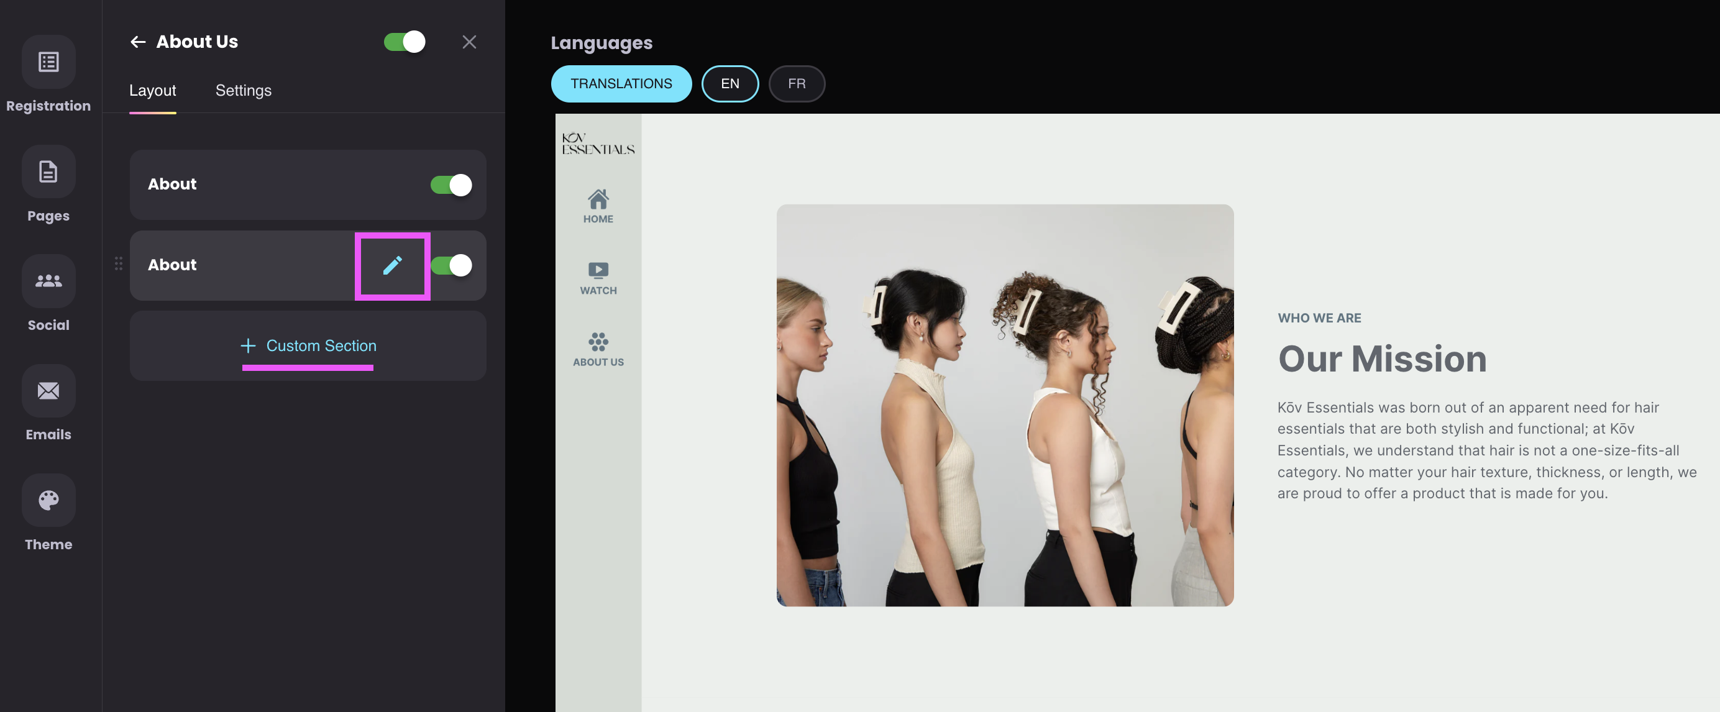
Task: Toggle the second About section switch
Action: 451,265
